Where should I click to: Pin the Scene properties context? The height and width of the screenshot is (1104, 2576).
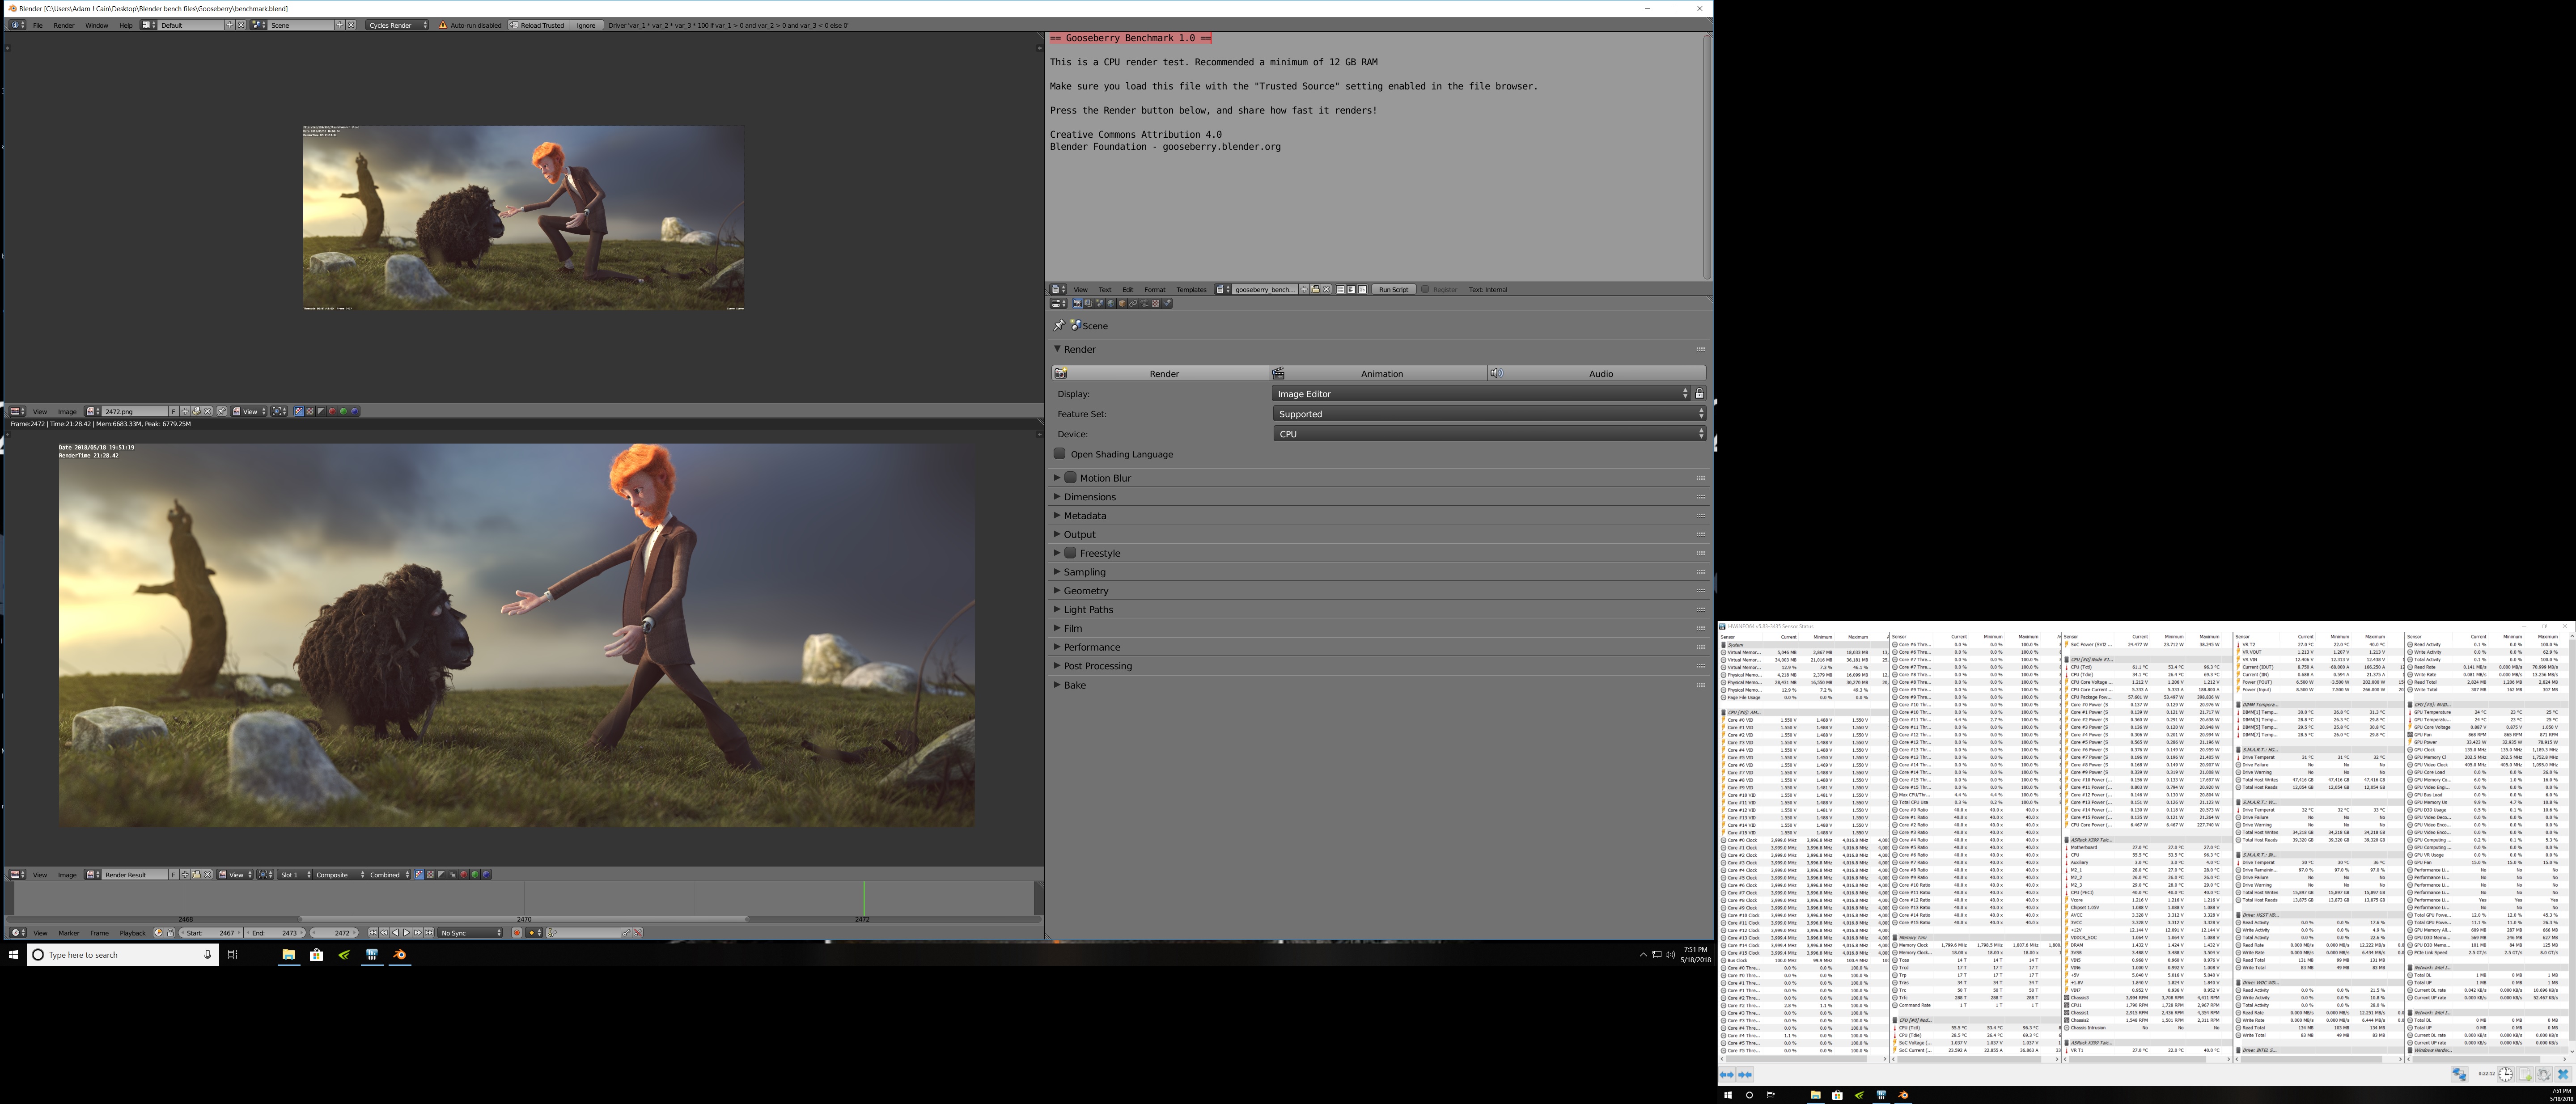pyautogui.click(x=1059, y=326)
